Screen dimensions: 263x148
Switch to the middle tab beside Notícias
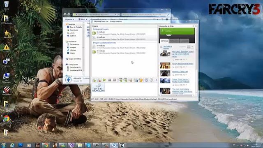pos(174,41)
